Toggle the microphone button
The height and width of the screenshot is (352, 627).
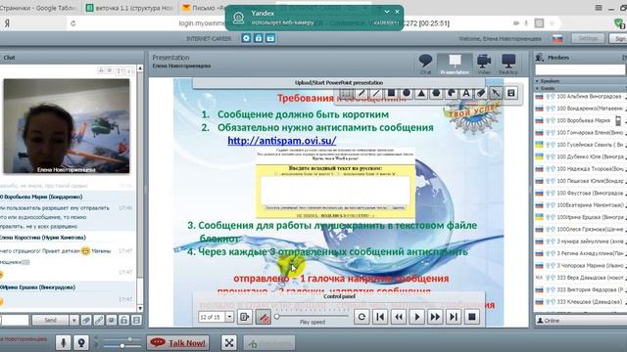click(63, 343)
